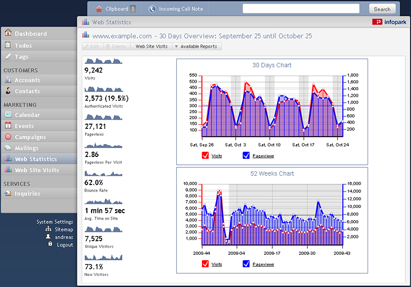Select Web Site Visits in sidebar
411x287 pixels.
(x=39, y=170)
